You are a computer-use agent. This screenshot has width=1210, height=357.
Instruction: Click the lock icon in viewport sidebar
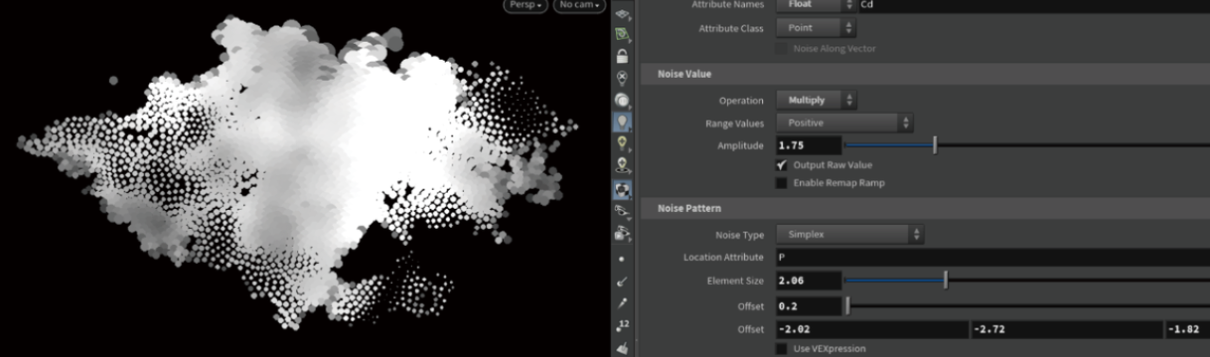(x=623, y=56)
